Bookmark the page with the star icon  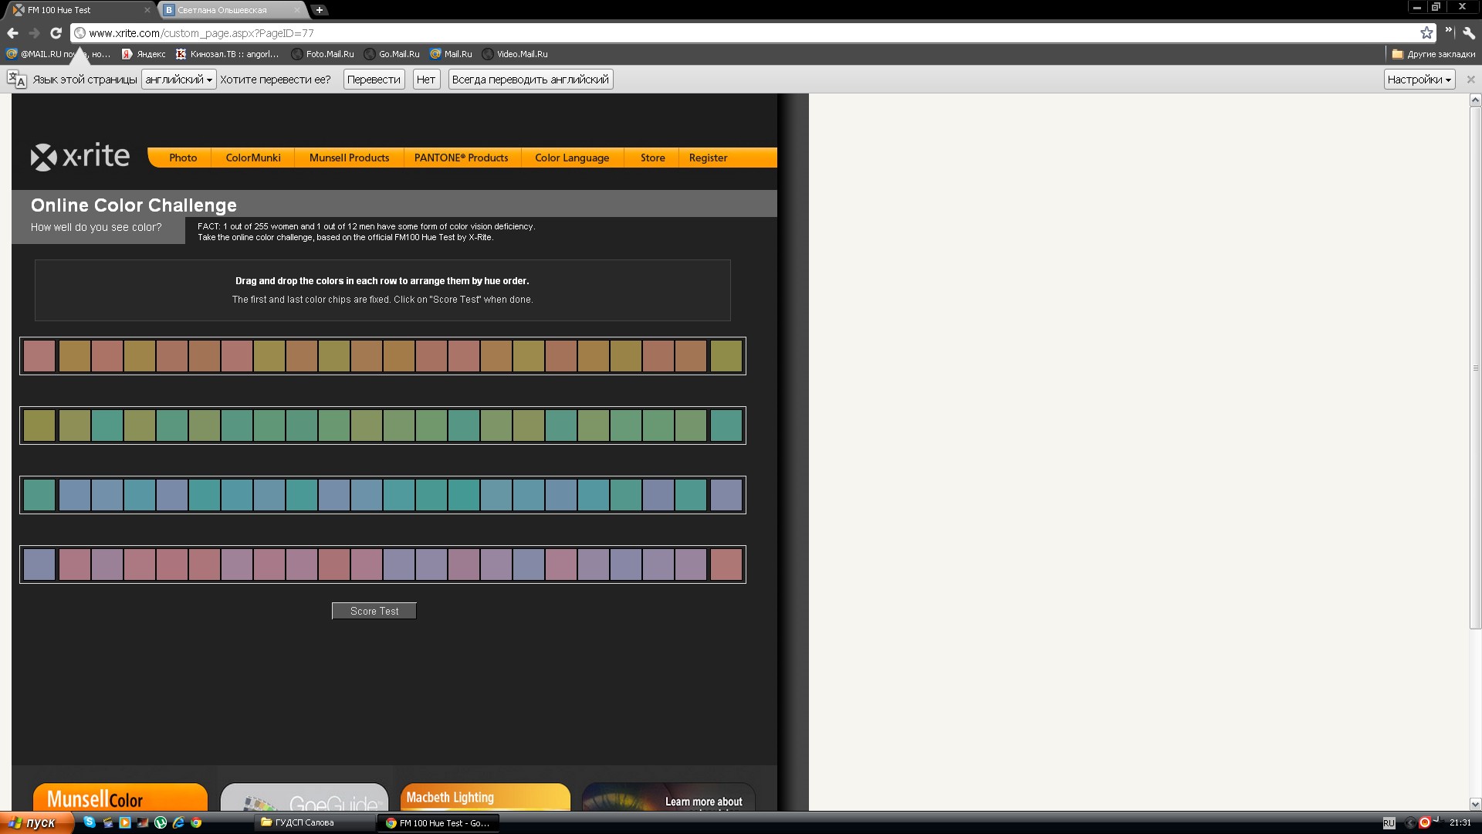tap(1426, 33)
